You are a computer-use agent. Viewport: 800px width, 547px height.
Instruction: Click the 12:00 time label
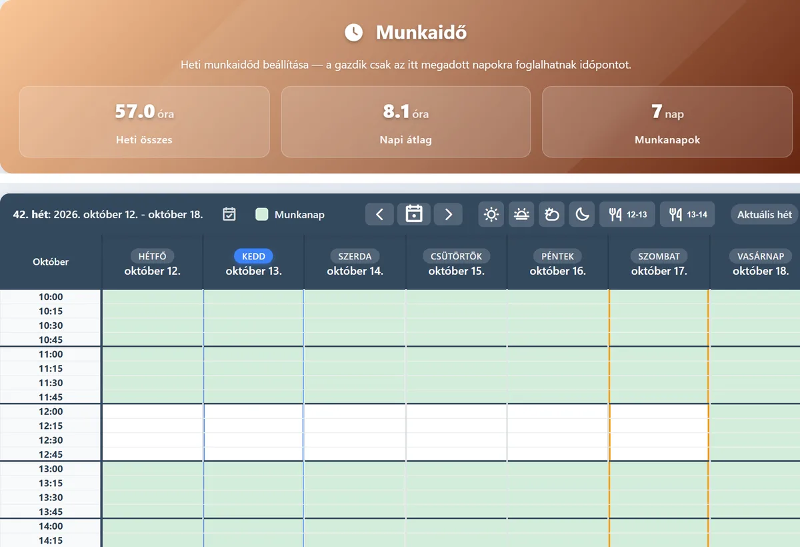[51, 412]
